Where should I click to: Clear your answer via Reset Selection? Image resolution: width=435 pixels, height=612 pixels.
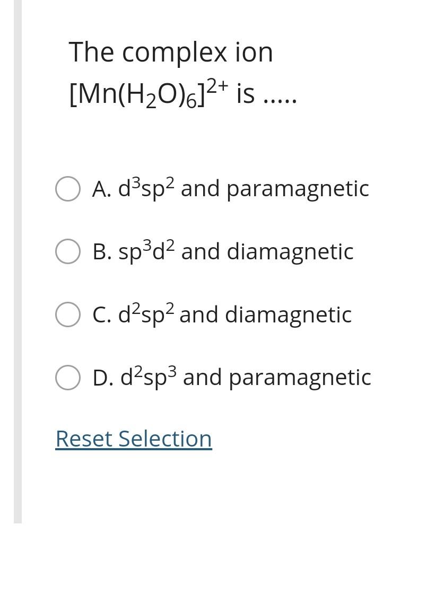pyautogui.click(x=133, y=439)
